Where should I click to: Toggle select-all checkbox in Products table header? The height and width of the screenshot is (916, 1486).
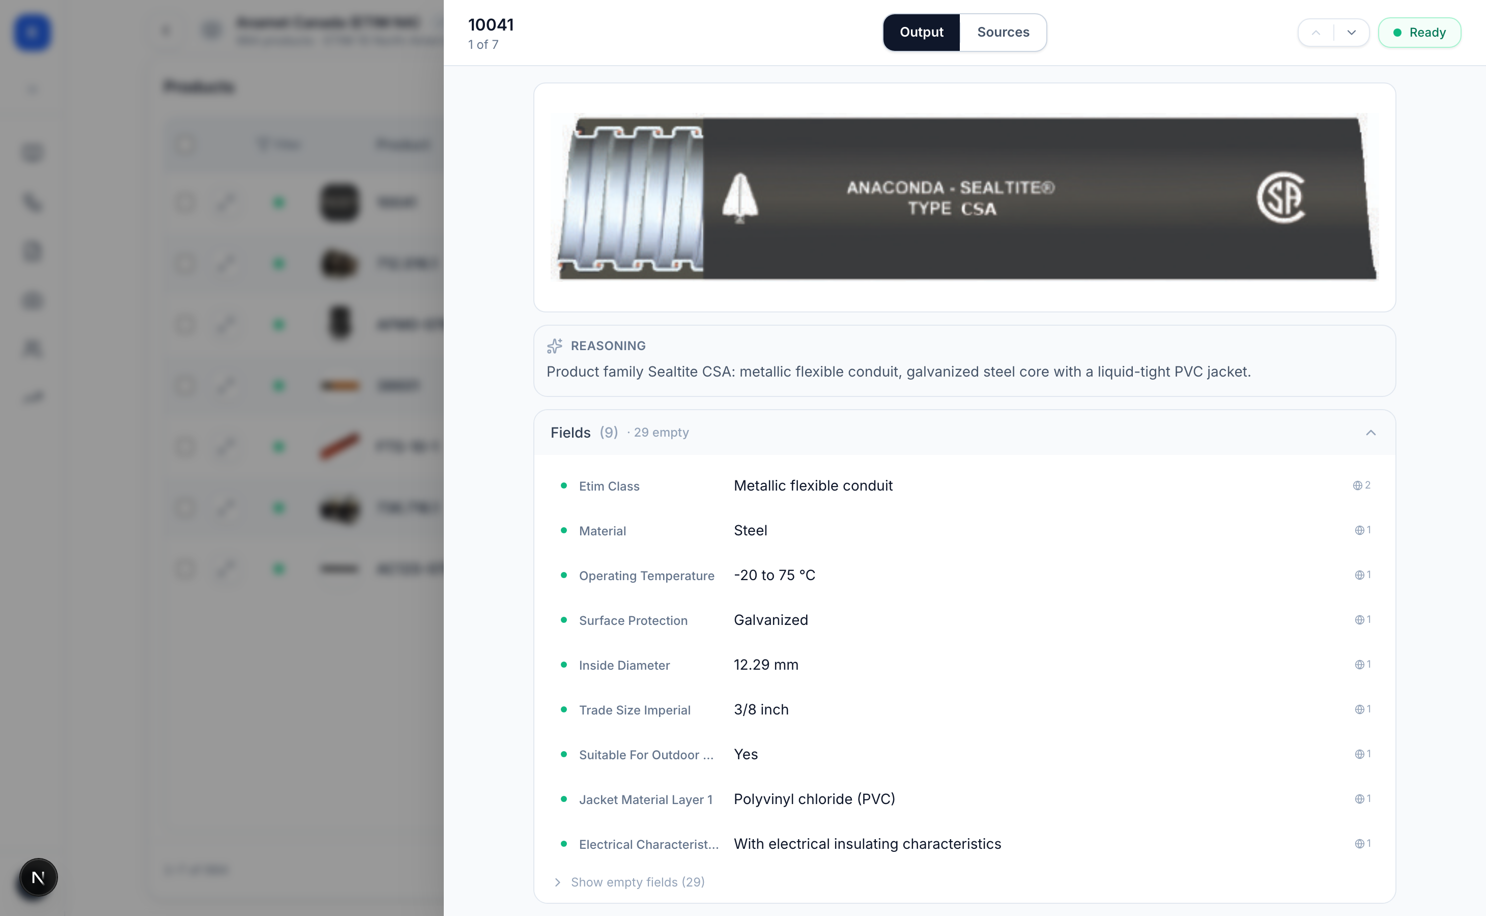tap(185, 144)
